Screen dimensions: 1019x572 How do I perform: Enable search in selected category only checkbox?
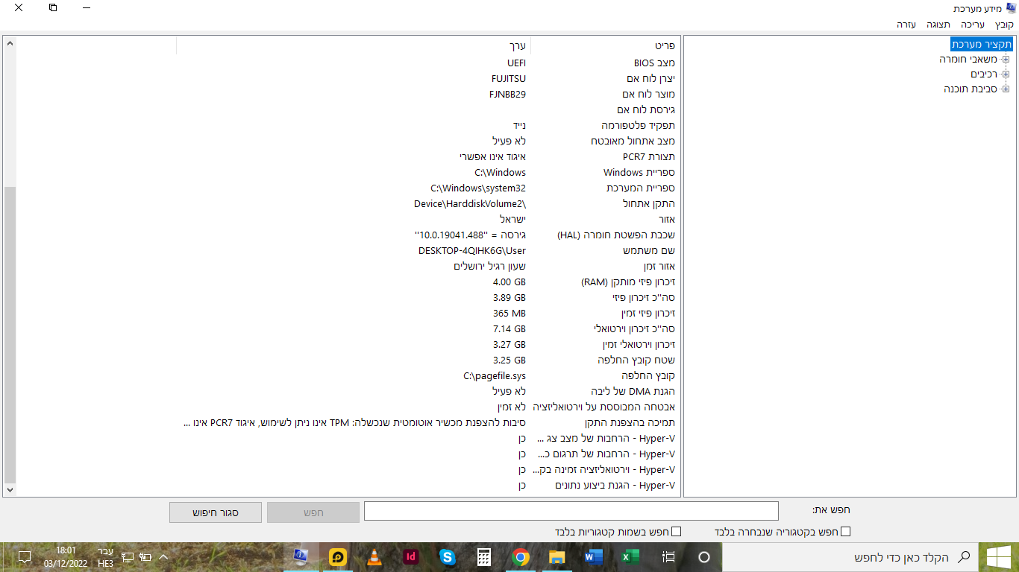coord(845,532)
